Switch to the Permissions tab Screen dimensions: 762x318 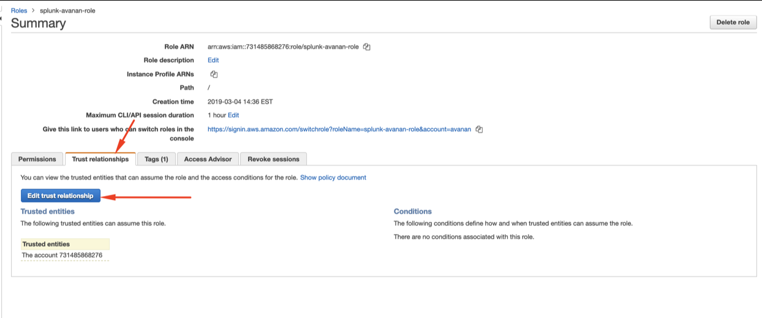coord(37,159)
